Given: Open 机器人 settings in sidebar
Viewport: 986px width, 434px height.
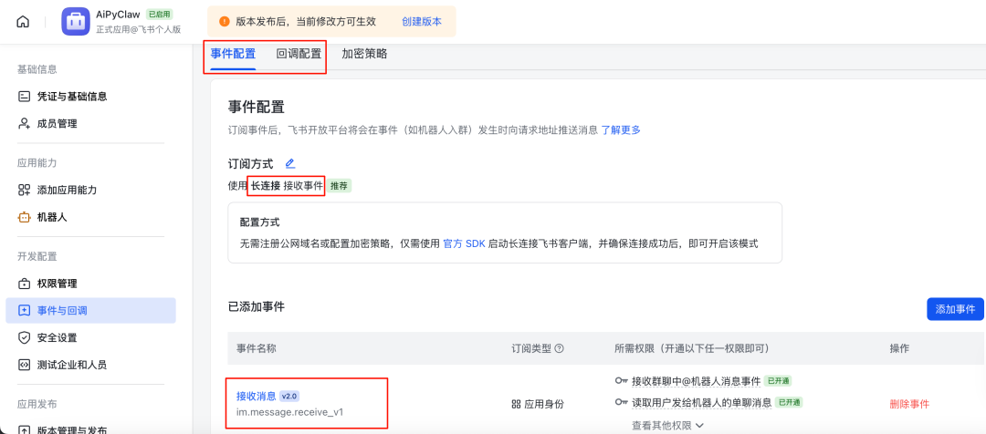Looking at the screenshot, I should [x=52, y=218].
